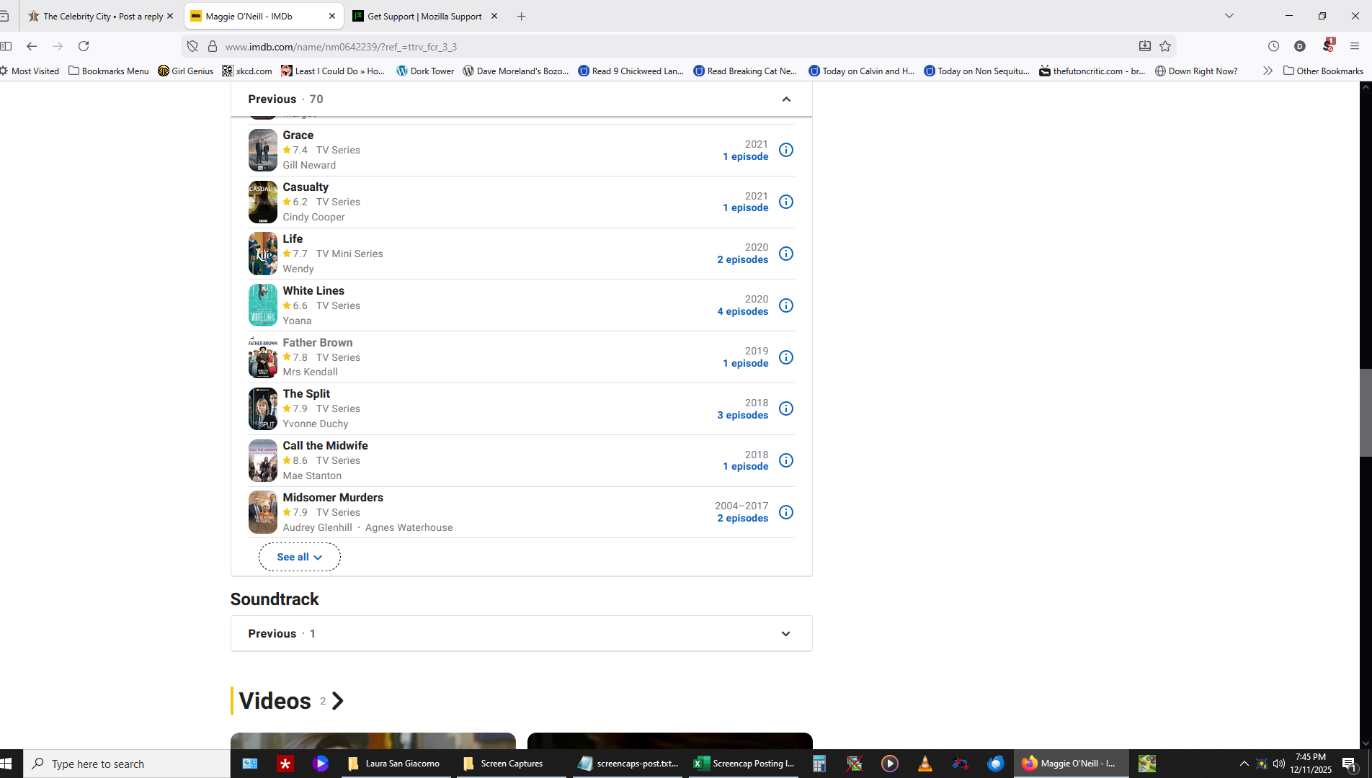Screen dimensions: 1372x778
Task: Click the page vertical scrollbar thumb
Action: pyautogui.click(x=1366, y=412)
